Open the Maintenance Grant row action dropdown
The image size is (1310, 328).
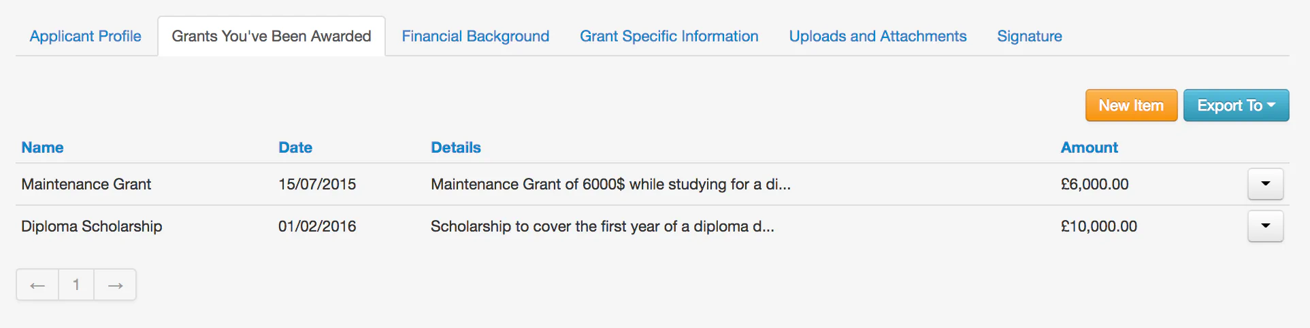(x=1265, y=184)
